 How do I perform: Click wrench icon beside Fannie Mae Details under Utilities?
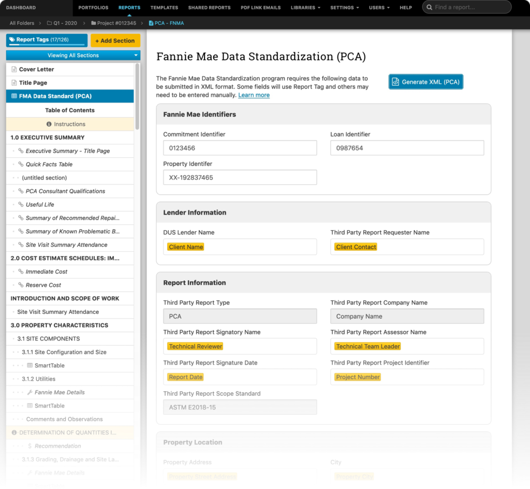(30, 392)
